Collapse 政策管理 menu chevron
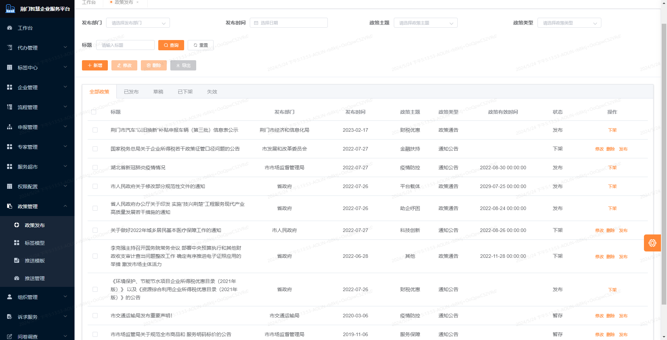The image size is (667, 340). click(65, 206)
